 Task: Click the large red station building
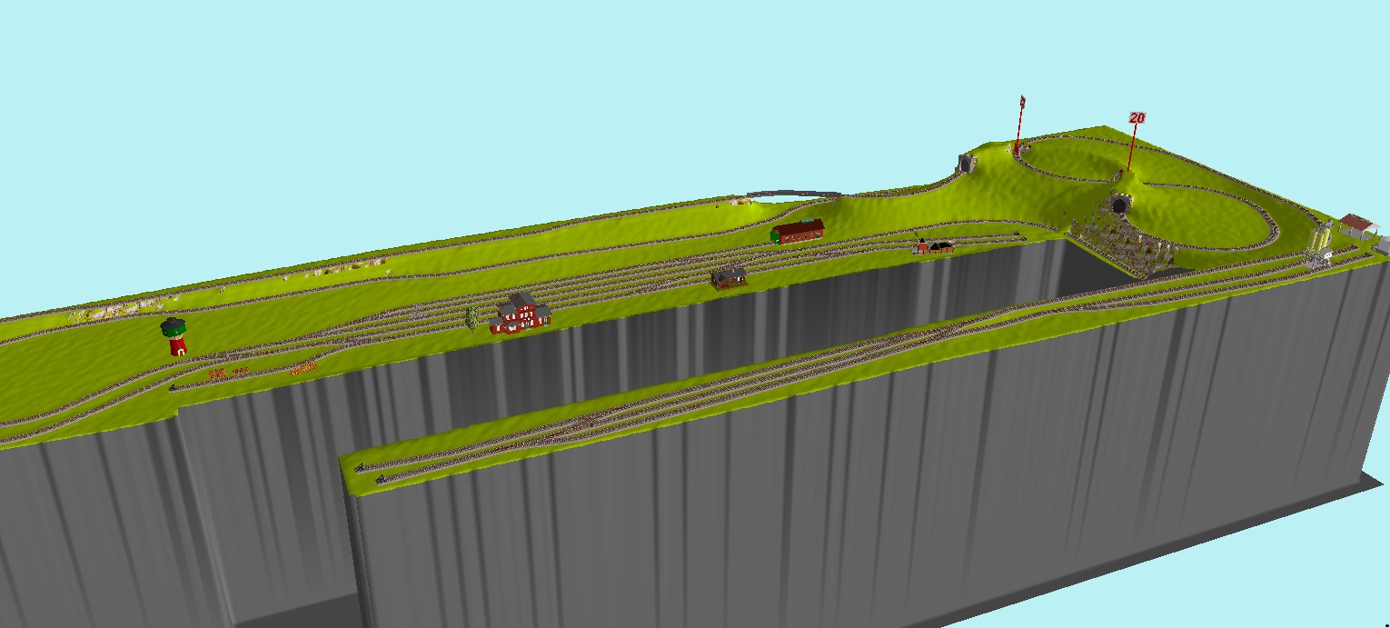tap(521, 314)
